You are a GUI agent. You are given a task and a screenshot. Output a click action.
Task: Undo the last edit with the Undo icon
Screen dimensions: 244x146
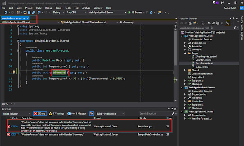tap(39, 13)
